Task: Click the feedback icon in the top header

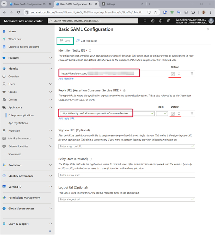Action: pyautogui.click(x=168, y=21)
